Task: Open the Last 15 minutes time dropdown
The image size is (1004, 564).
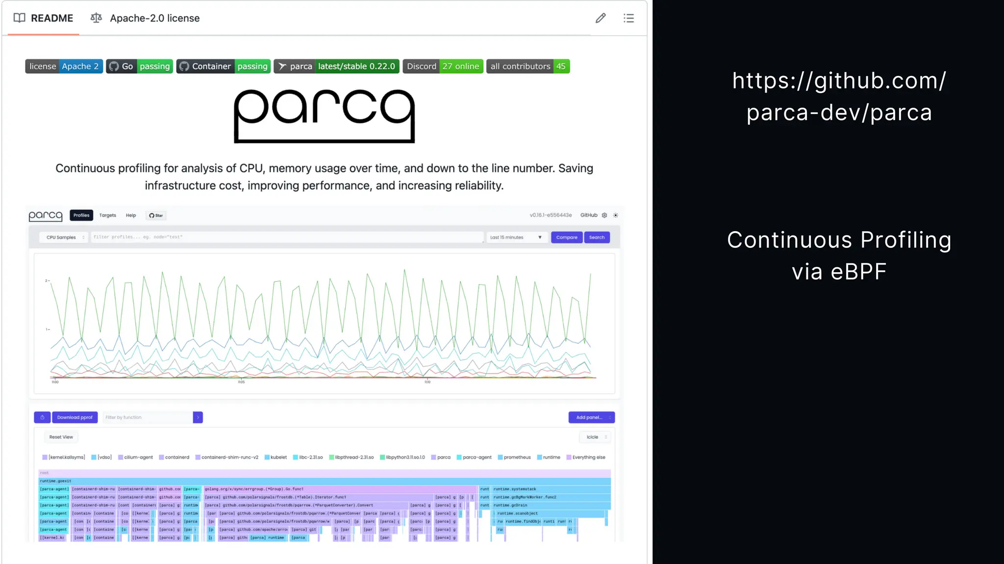Action: point(517,237)
